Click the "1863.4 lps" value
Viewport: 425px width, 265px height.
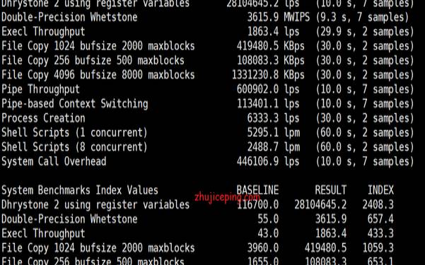click(x=273, y=32)
